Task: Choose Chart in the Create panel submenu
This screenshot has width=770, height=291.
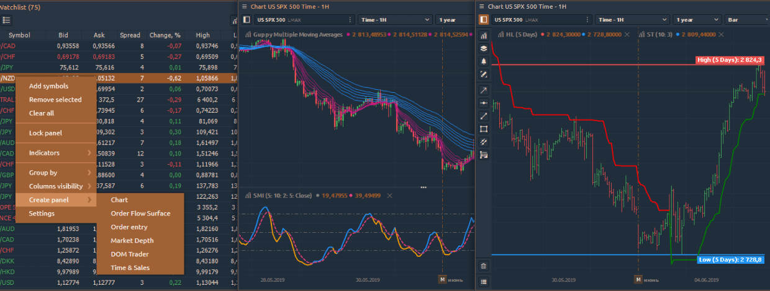Action: pyautogui.click(x=140, y=200)
